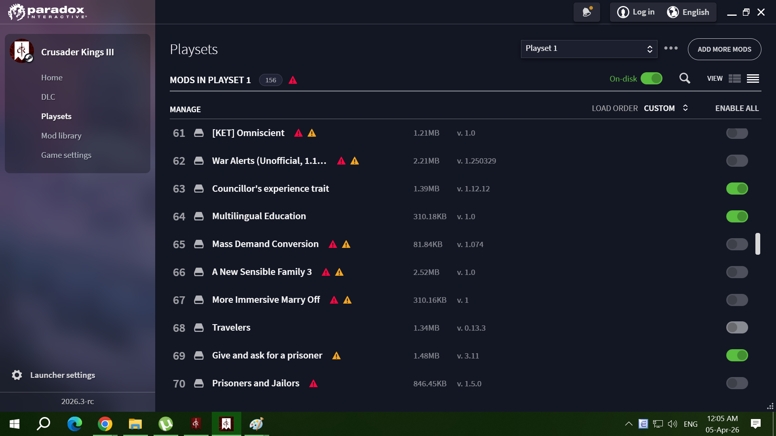Image resolution: width=776 pixels, height=436 pixels.
Task: Click red error icon on Mass Demand Conversion
Action: [x=333, y=244]
